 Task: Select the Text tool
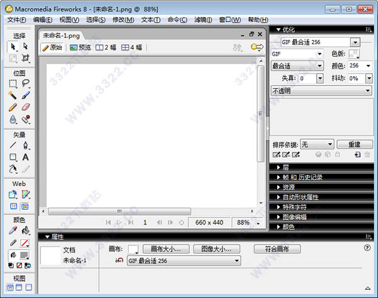click(25, 158)
